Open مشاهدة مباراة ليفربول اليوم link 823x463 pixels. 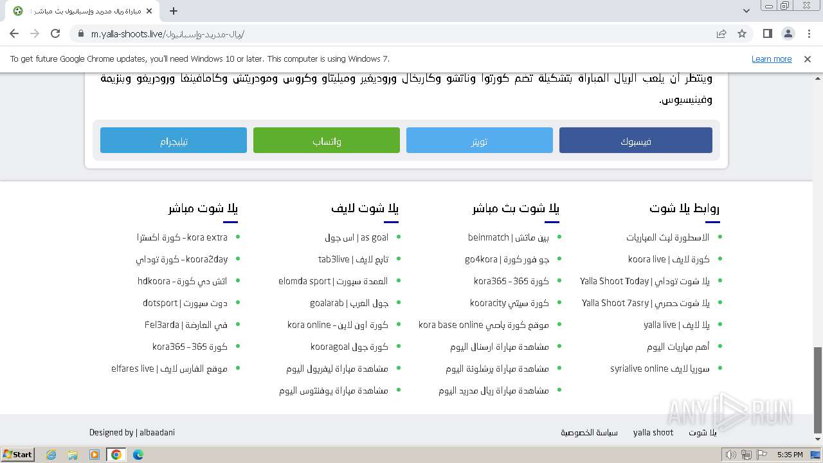338,368
